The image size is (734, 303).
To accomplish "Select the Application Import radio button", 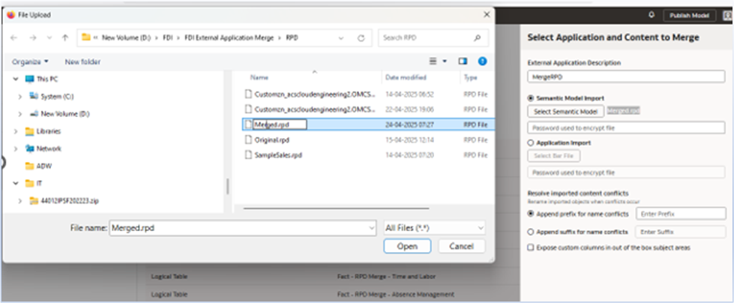I will [530, 142].
